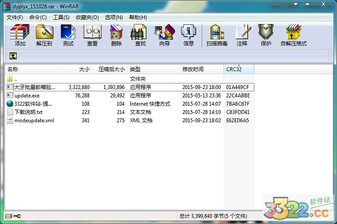Click the 下载说明.txt document icon
The width and height of the screenshot is (337, 224).
click(10, 112)
